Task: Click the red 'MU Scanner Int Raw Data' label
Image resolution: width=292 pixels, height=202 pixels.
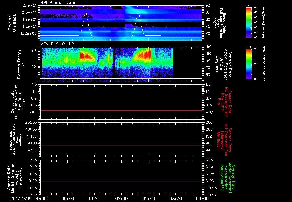Action: (x=225, y=102)
